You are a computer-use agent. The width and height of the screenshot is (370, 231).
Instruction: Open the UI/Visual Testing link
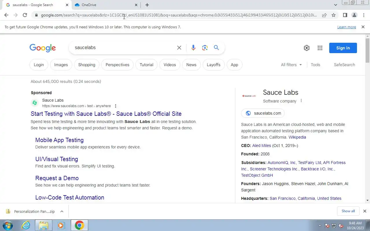[x=57, y=159]
